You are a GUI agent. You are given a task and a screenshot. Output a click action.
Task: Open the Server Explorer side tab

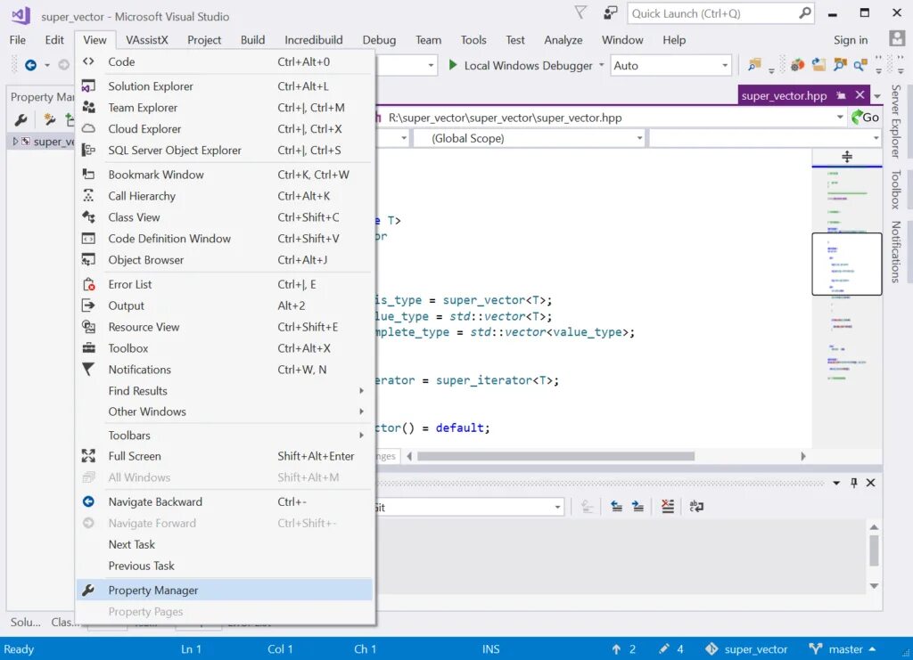point(896,121)
